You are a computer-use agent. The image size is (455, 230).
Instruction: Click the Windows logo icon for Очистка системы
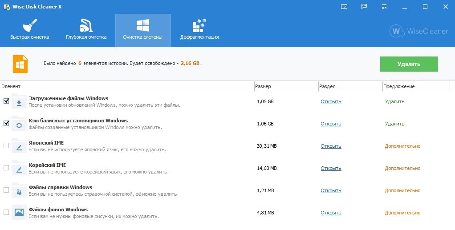coord(143,25)
